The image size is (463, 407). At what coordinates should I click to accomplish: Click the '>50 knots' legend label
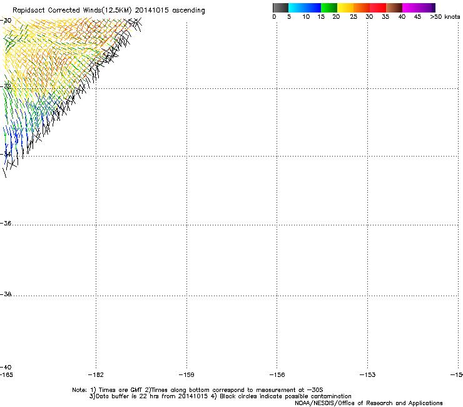click(445, 17)
